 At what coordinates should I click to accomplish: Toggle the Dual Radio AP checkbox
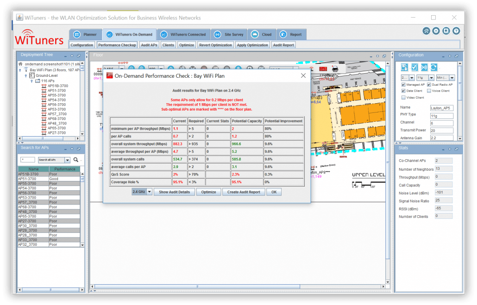click(x=429, y=85)
